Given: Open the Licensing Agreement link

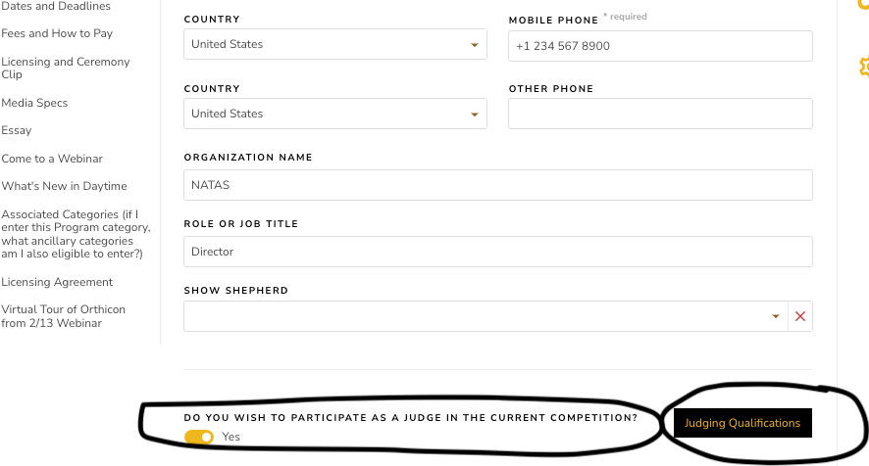Looking at the screenshot, I should pos(57,282).
